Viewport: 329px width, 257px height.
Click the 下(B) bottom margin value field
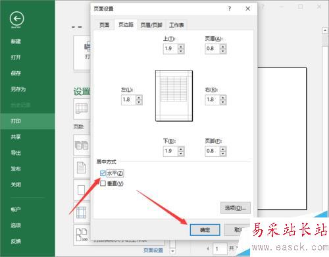(x=170, y=151)
